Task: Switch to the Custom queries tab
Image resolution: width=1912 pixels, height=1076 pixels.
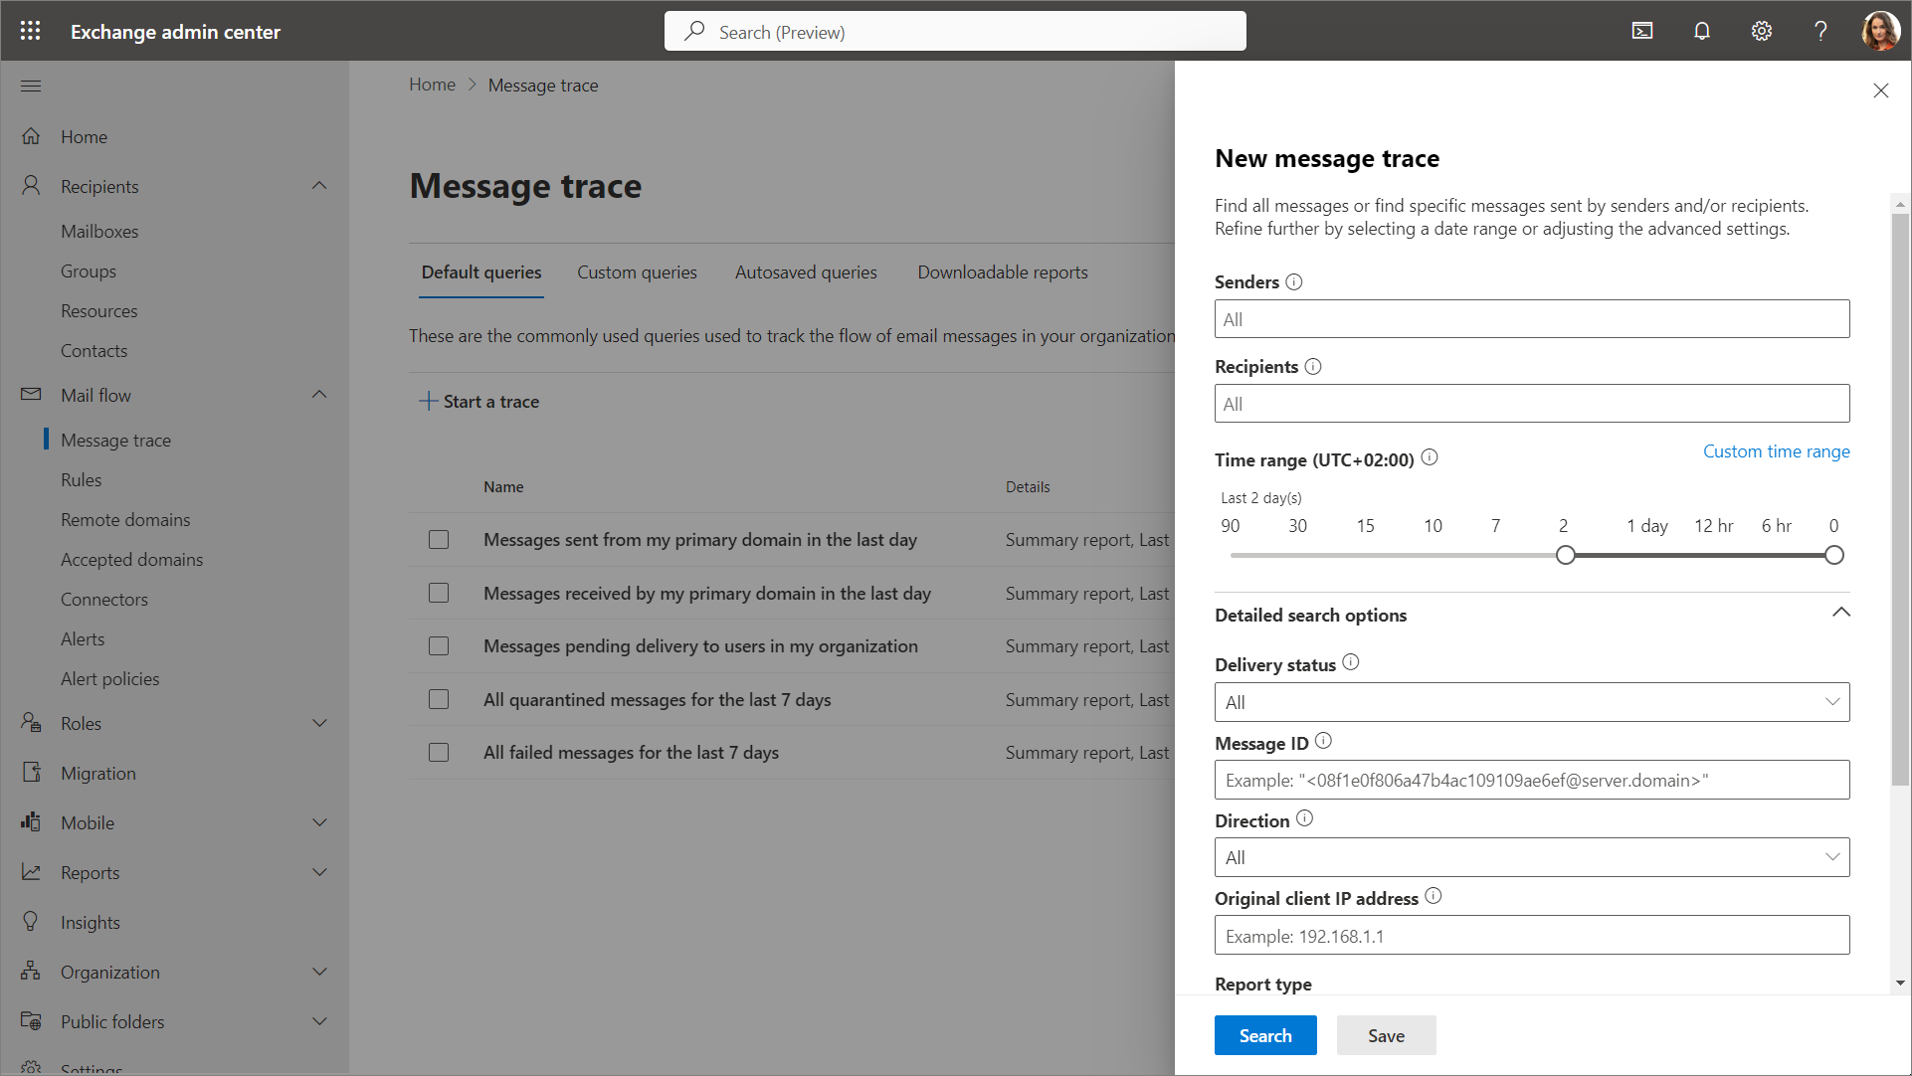Action: [637, 272]
